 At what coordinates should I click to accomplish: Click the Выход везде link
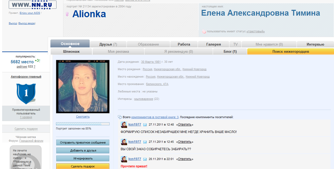27,23
